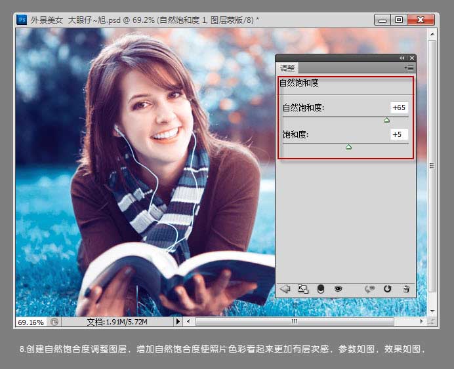Click the 自然饱和度 panel heading
The height and width of the screenshot is (369, 454).
pyautogui.click(x=299, y=83)
